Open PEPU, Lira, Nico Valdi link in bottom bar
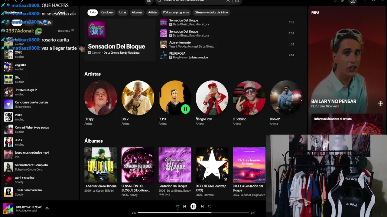387x217 pixels. coord(26,211)
